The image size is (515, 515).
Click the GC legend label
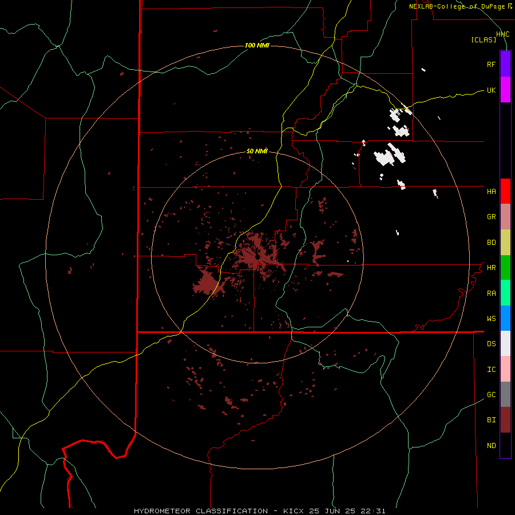pos(491,394)
